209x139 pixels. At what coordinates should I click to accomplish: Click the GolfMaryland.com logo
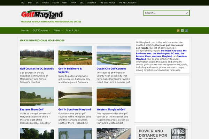[42, 15]
